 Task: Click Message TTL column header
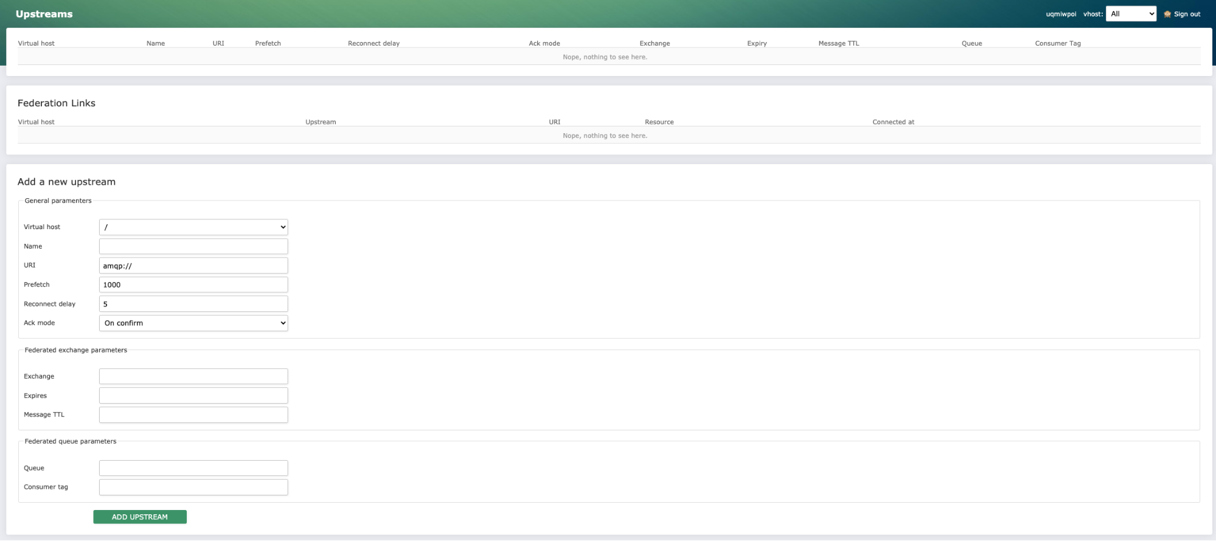(x=839, y=43)
